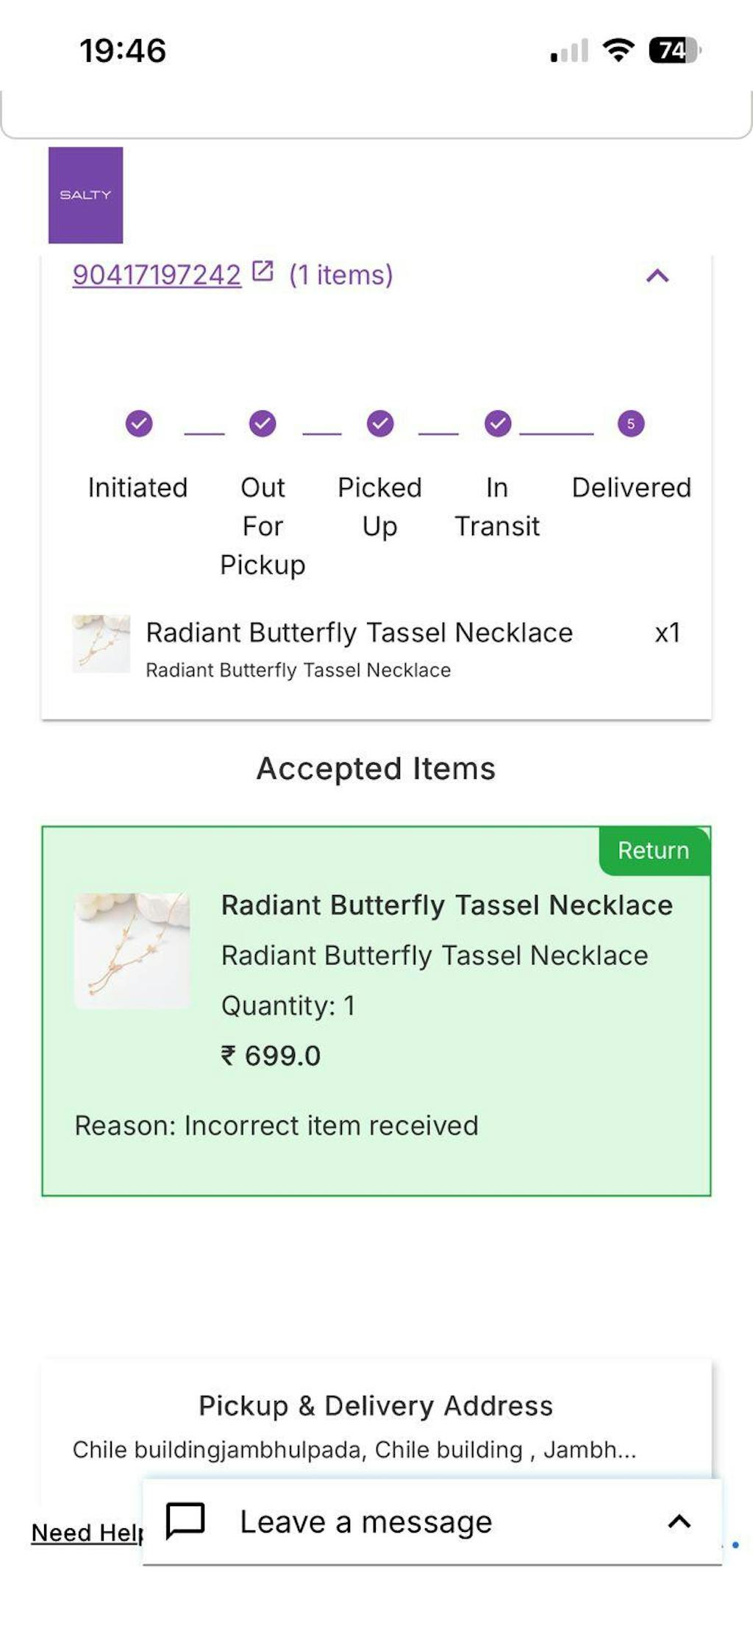Screen dimensions: 753x1632
Task: Tap the WiFi status icon
Action: tap(618, 50)
